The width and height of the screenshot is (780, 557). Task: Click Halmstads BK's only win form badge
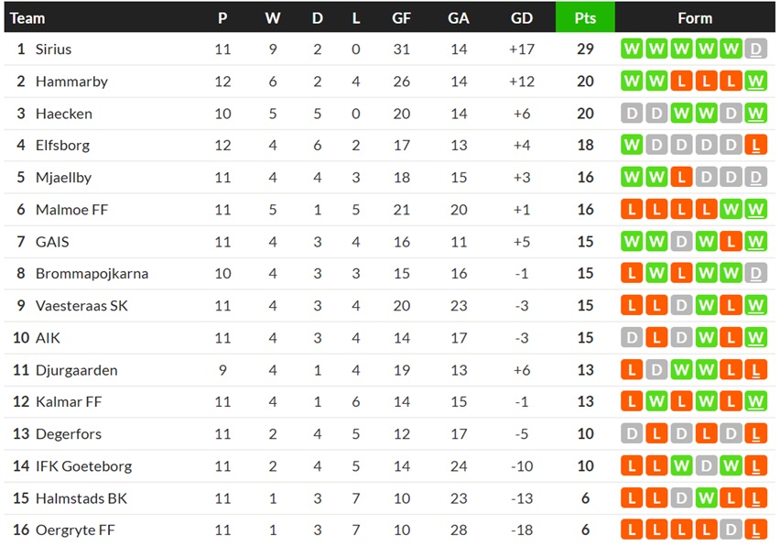(706, 497)
